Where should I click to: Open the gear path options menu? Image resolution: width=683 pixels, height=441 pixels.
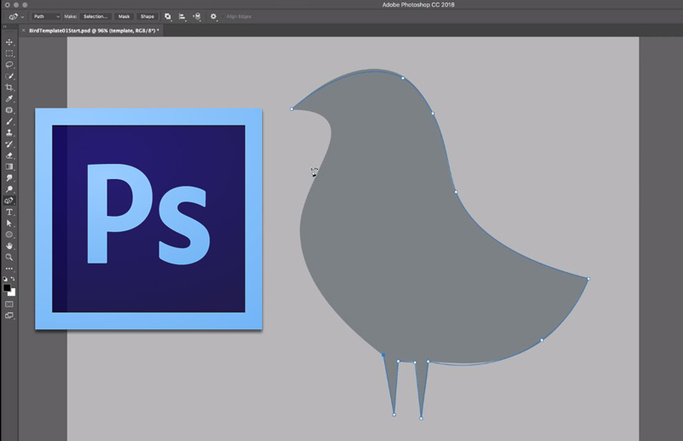point(213,16)
